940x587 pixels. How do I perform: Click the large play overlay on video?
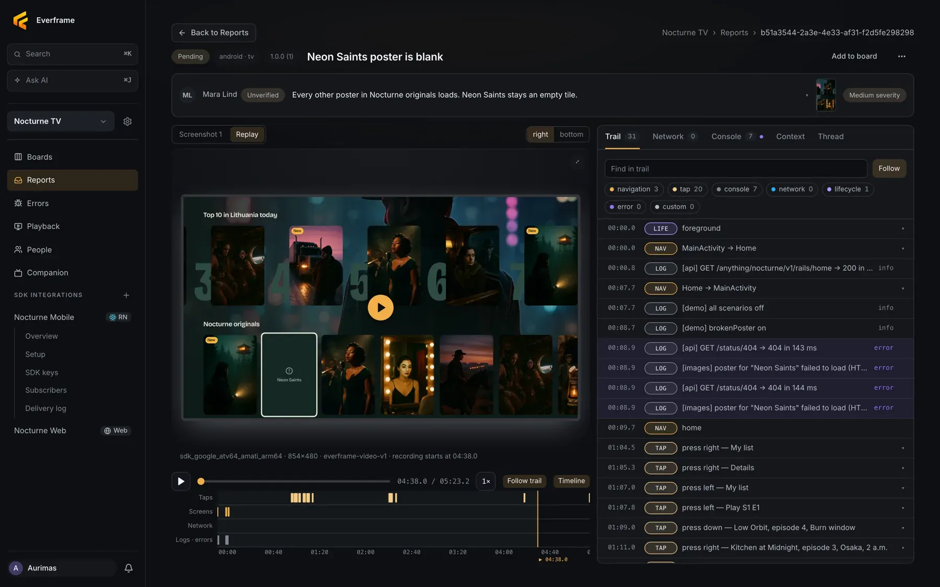[381, 308]
